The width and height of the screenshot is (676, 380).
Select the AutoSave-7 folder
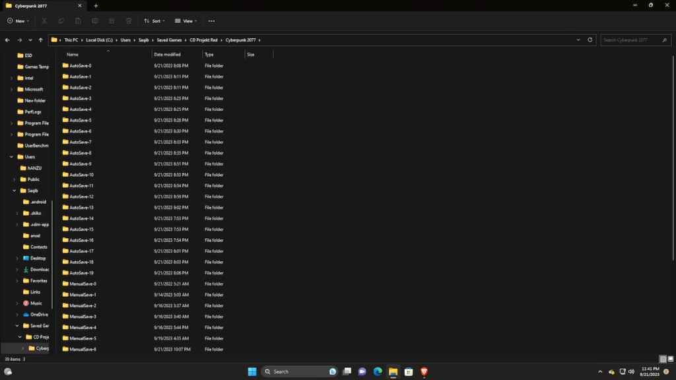click(80, 142)
